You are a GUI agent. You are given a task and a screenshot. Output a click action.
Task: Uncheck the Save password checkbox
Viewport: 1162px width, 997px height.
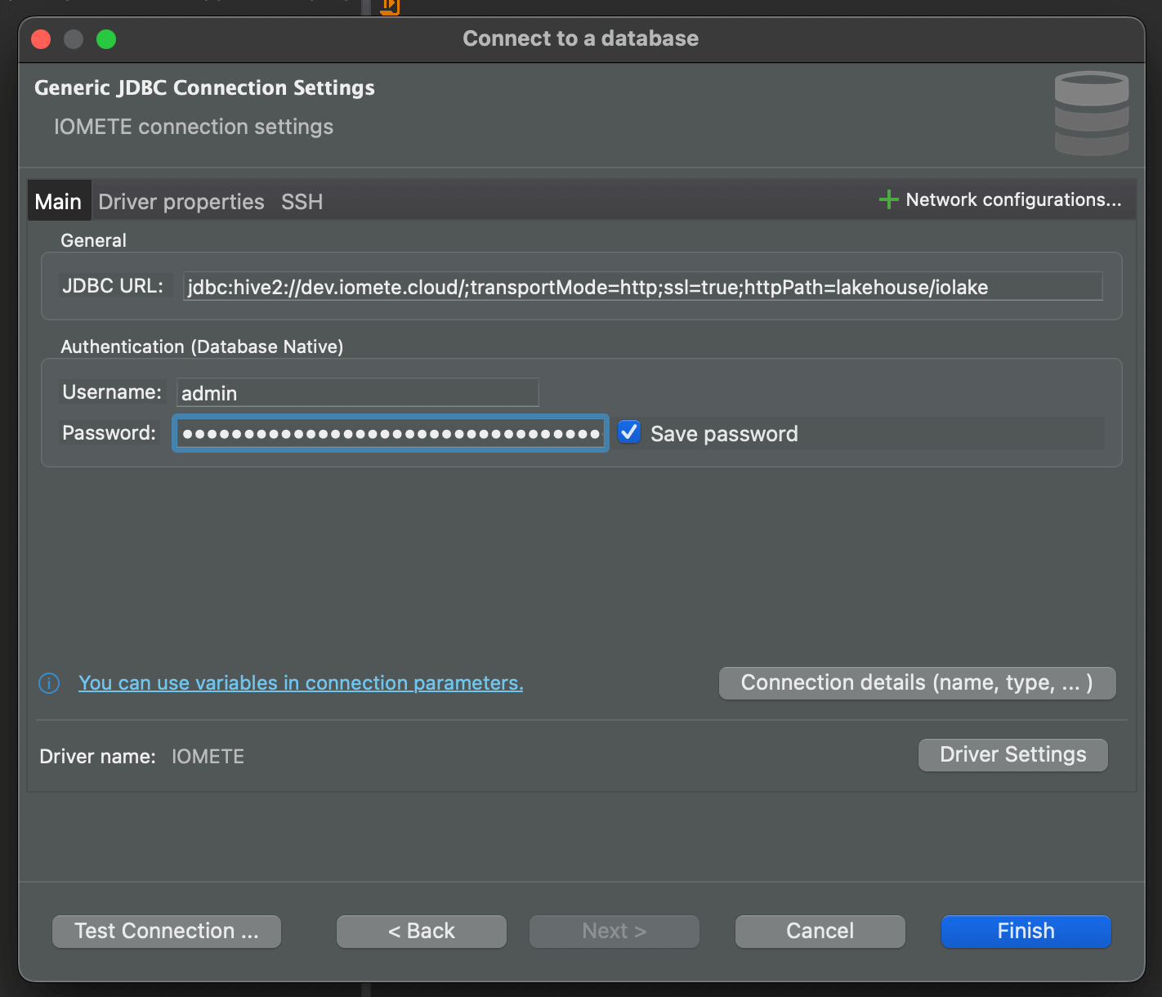(629, 432)
